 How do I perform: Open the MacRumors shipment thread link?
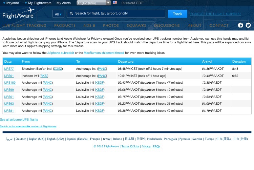104,53
